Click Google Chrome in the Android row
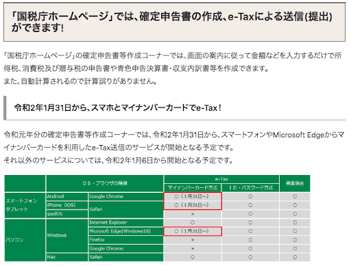 pyautogui.click(x=126, y=196)
